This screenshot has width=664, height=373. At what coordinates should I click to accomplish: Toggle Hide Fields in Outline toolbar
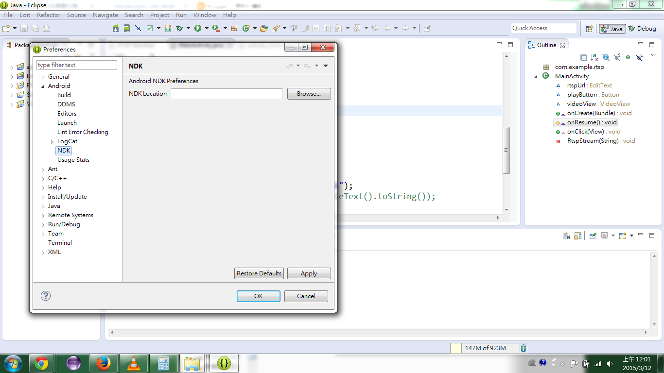[x=606, y=57]
